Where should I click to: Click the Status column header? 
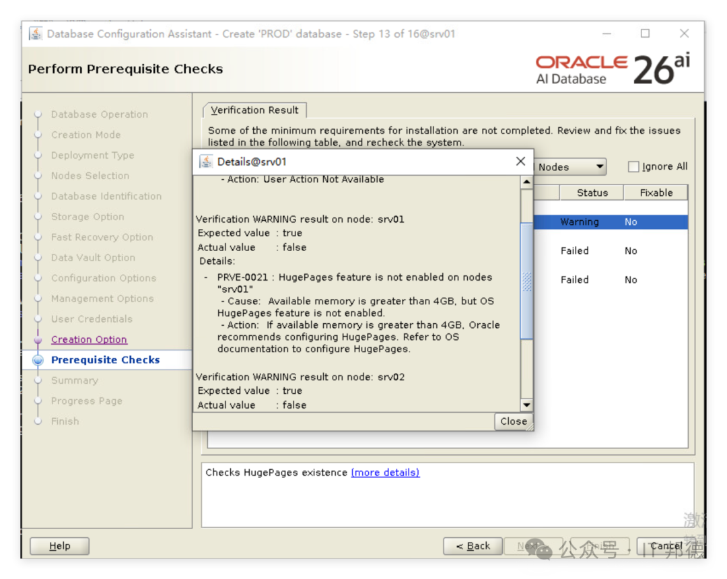tap(592, 193)
